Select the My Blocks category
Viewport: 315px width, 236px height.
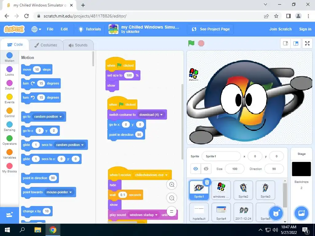(x=10, y=168)
